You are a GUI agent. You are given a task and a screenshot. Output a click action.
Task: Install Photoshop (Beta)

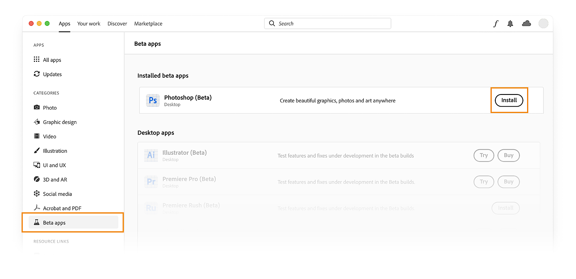pyautogui.click(x=509, y=100)
